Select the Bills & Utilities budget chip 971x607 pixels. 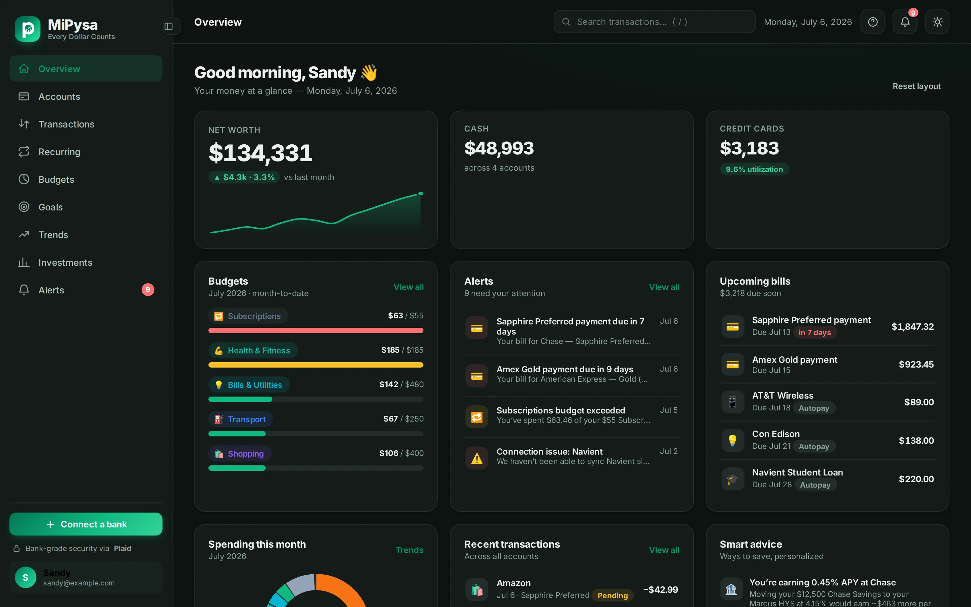[249, 384]
